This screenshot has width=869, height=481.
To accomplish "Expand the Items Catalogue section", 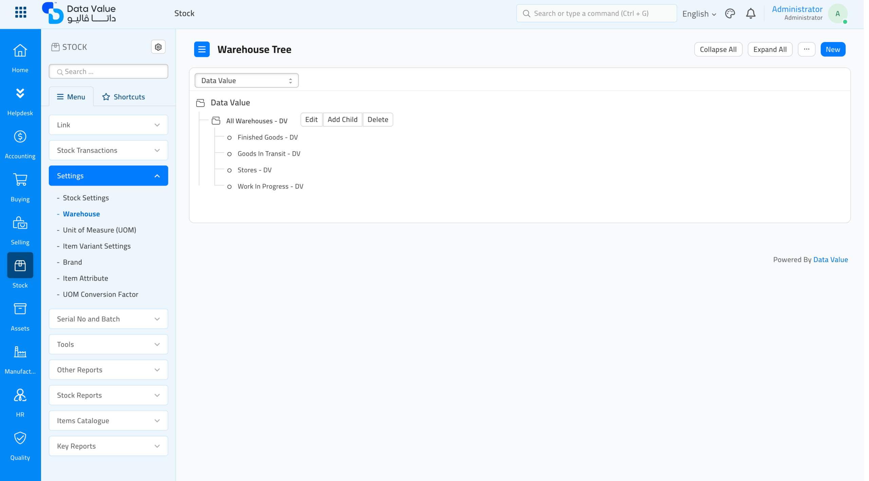I will [108, 421].
